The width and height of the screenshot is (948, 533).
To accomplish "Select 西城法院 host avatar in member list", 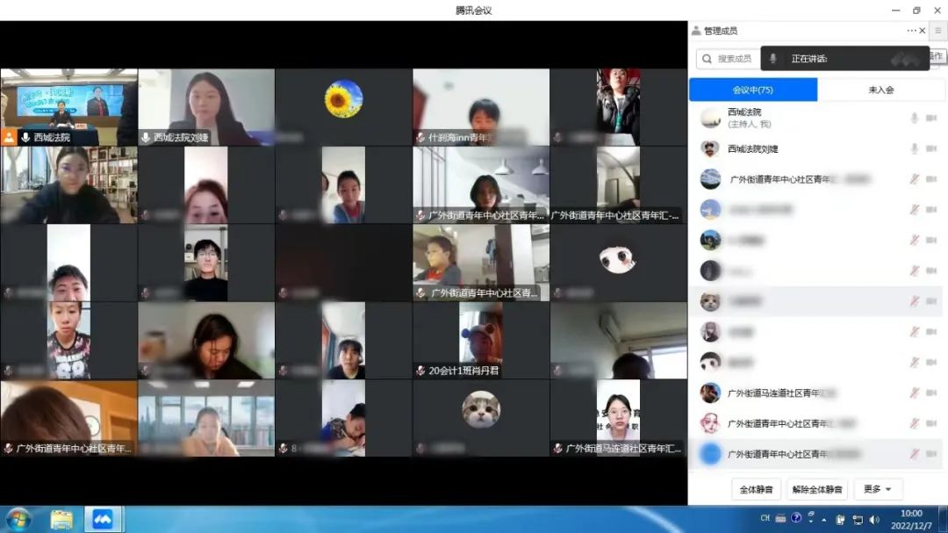I will [x=710, y=118].
